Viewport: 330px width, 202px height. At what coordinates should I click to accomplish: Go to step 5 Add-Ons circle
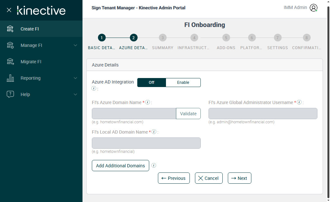(226, 38)
